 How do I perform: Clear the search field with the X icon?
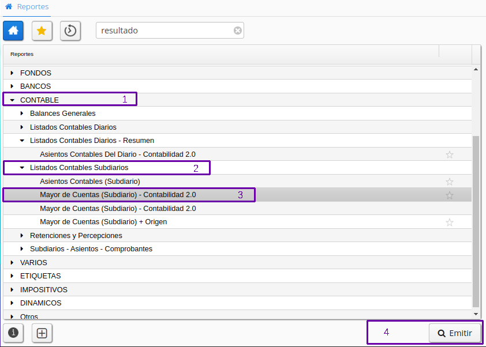[237, 31]
